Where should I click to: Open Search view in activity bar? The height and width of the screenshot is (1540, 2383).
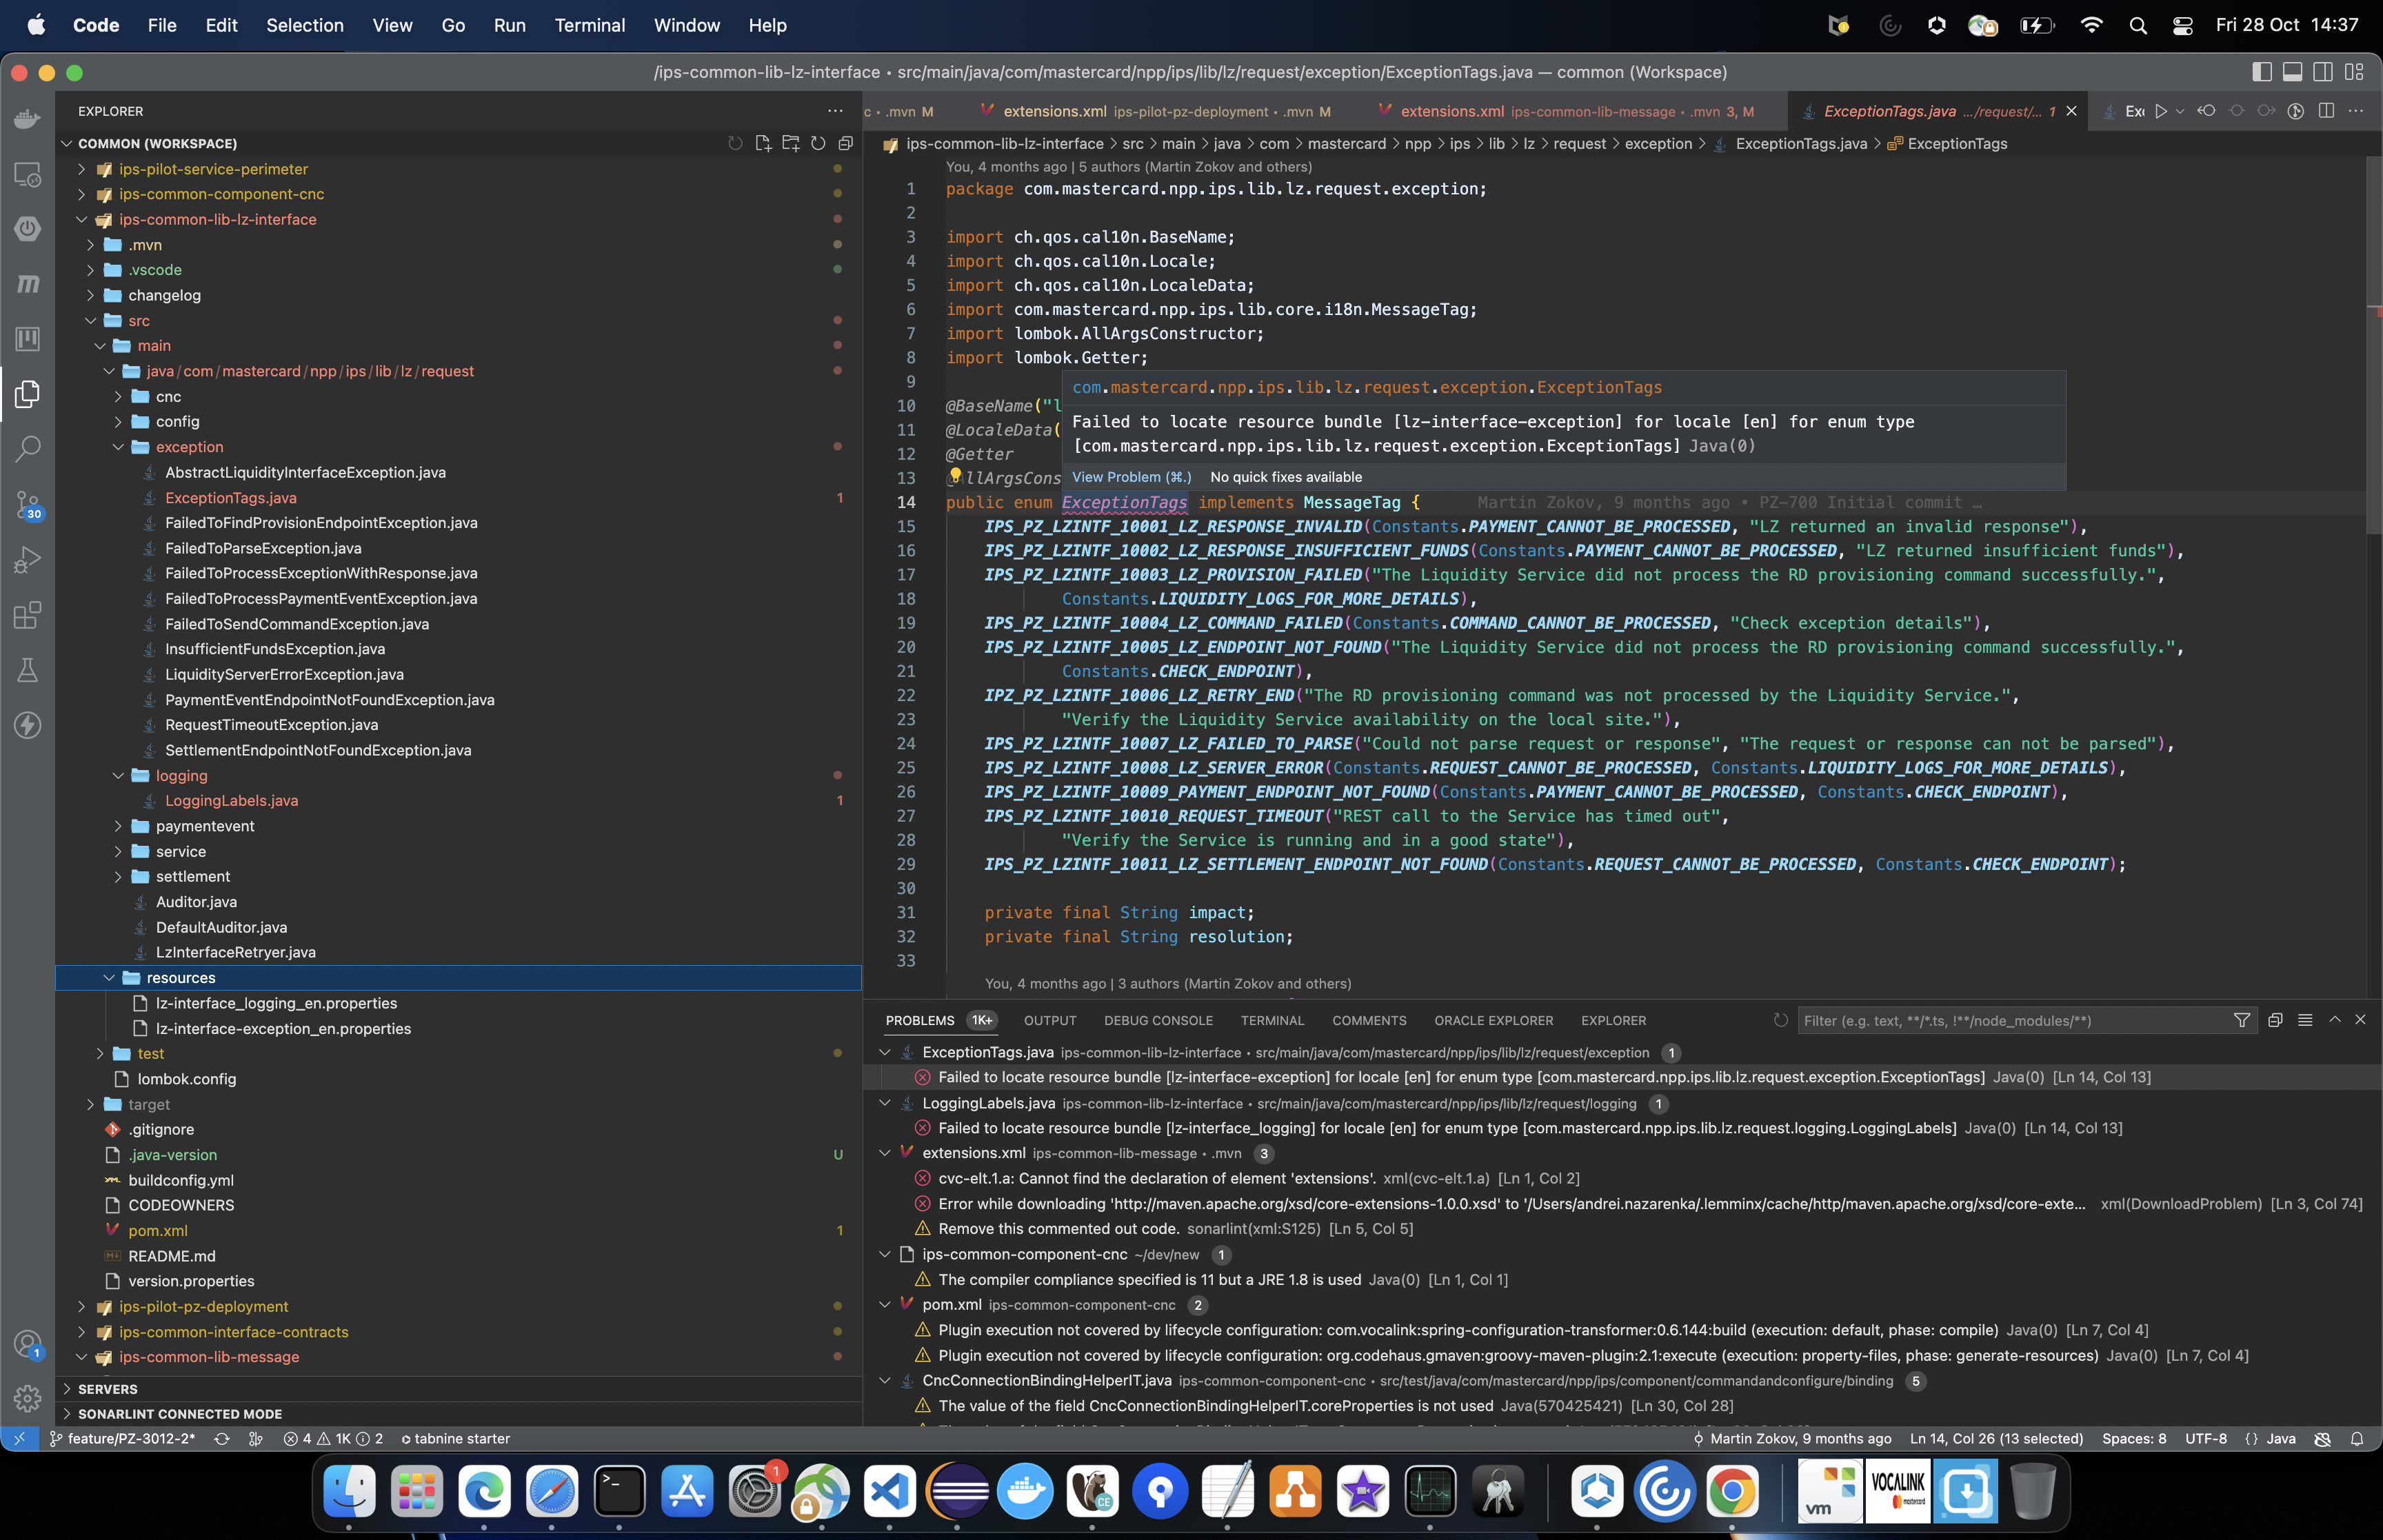[x=27, y=449]
